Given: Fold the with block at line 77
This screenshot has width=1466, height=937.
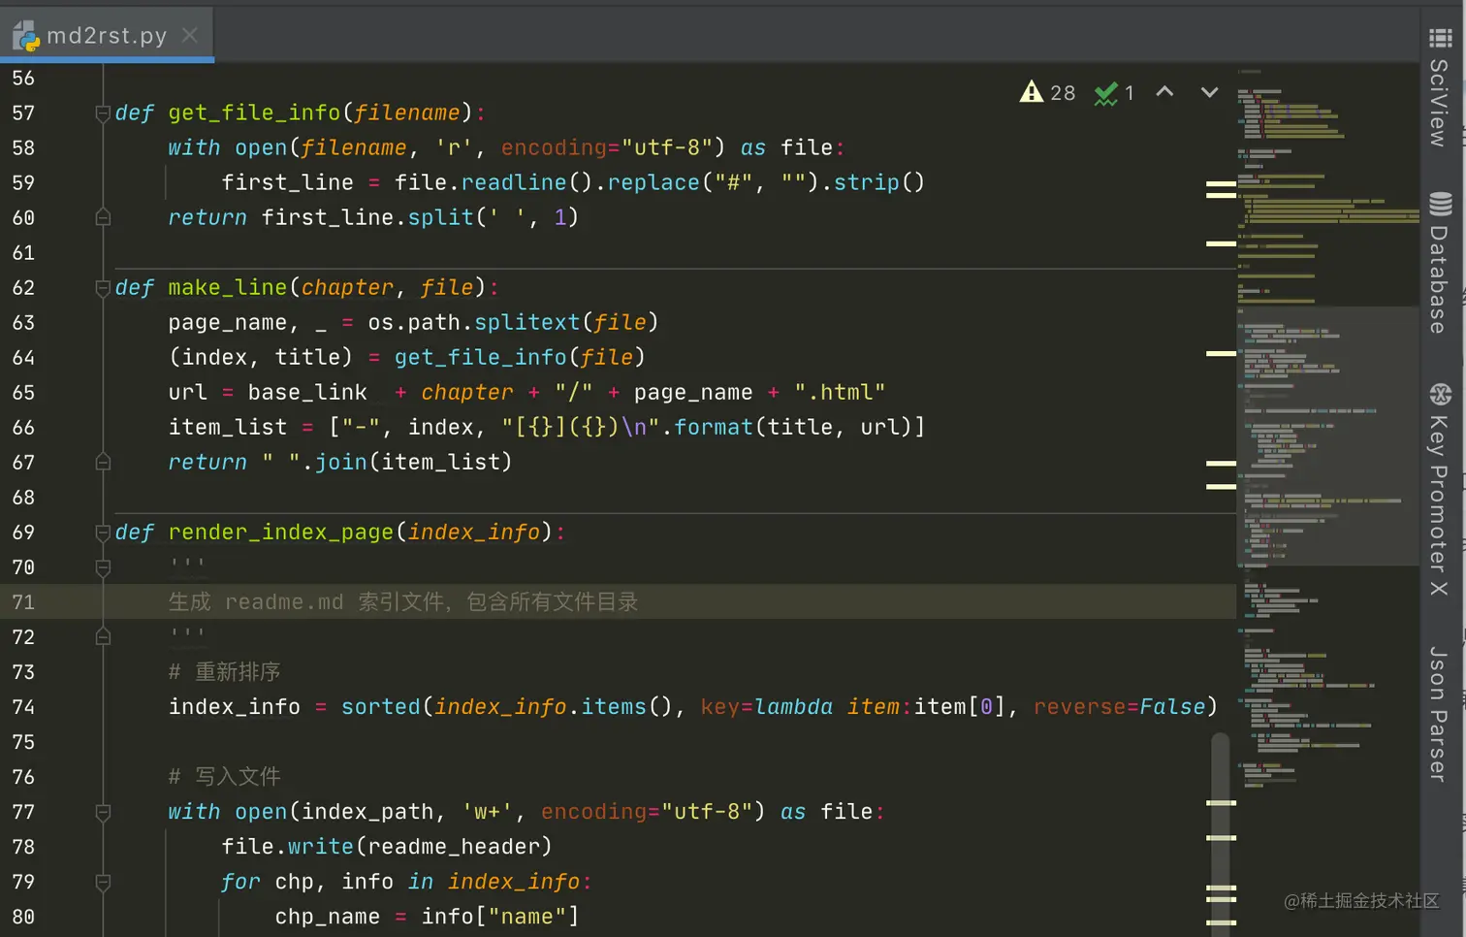Looking at the screenshot, I should [103, 812].
